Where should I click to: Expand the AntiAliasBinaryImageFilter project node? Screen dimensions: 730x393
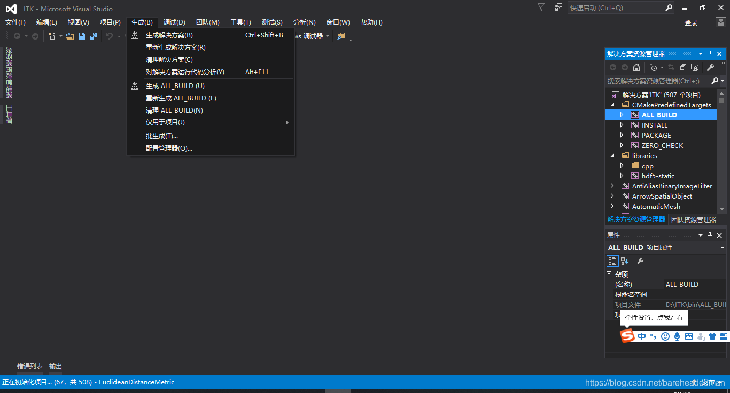point(612,186)
